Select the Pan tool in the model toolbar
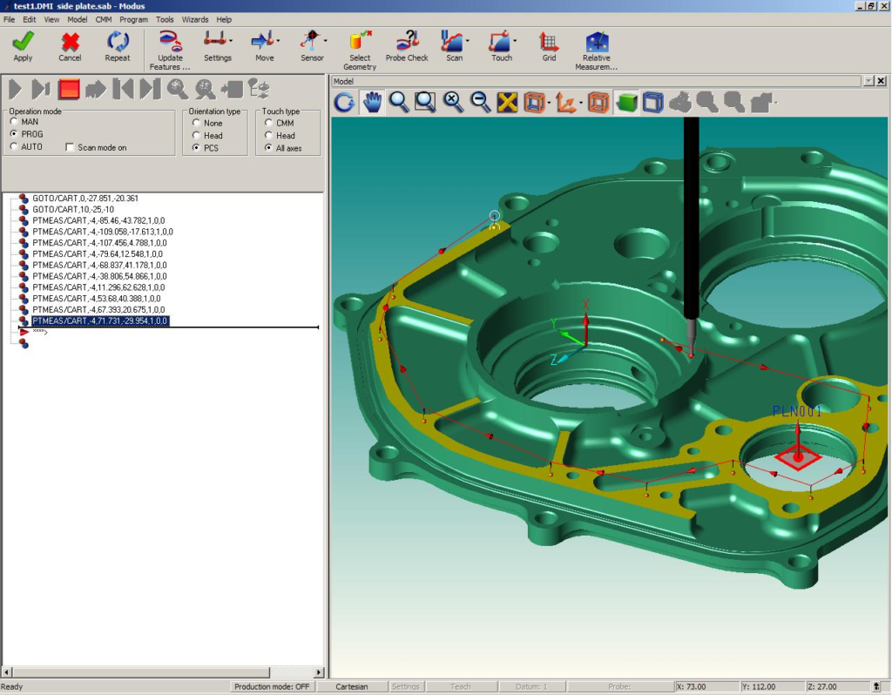The image size is (892, 695). (x=371, y=102)
